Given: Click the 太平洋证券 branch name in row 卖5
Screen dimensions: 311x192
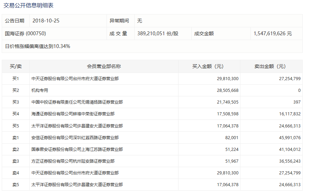Looking at the screenshot, I should click(x=77, y=185).
